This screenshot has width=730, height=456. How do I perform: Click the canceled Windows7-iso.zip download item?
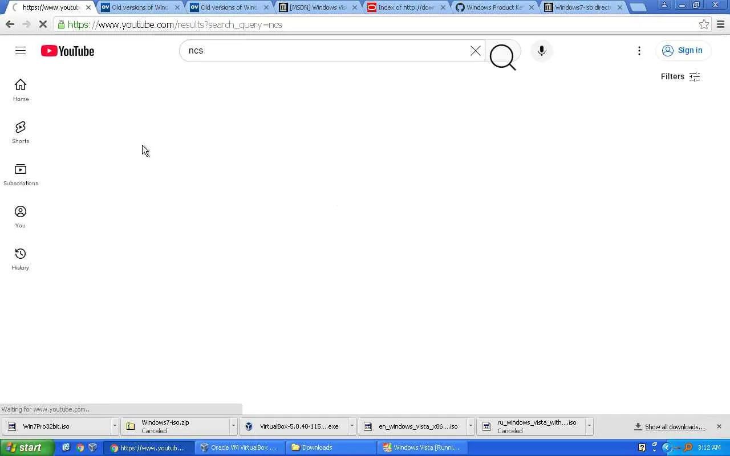pyautogui.click(x=175, y=426)
